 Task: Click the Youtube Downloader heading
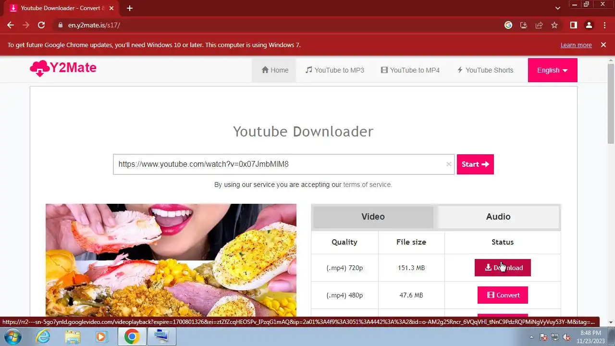coord(303,132)
